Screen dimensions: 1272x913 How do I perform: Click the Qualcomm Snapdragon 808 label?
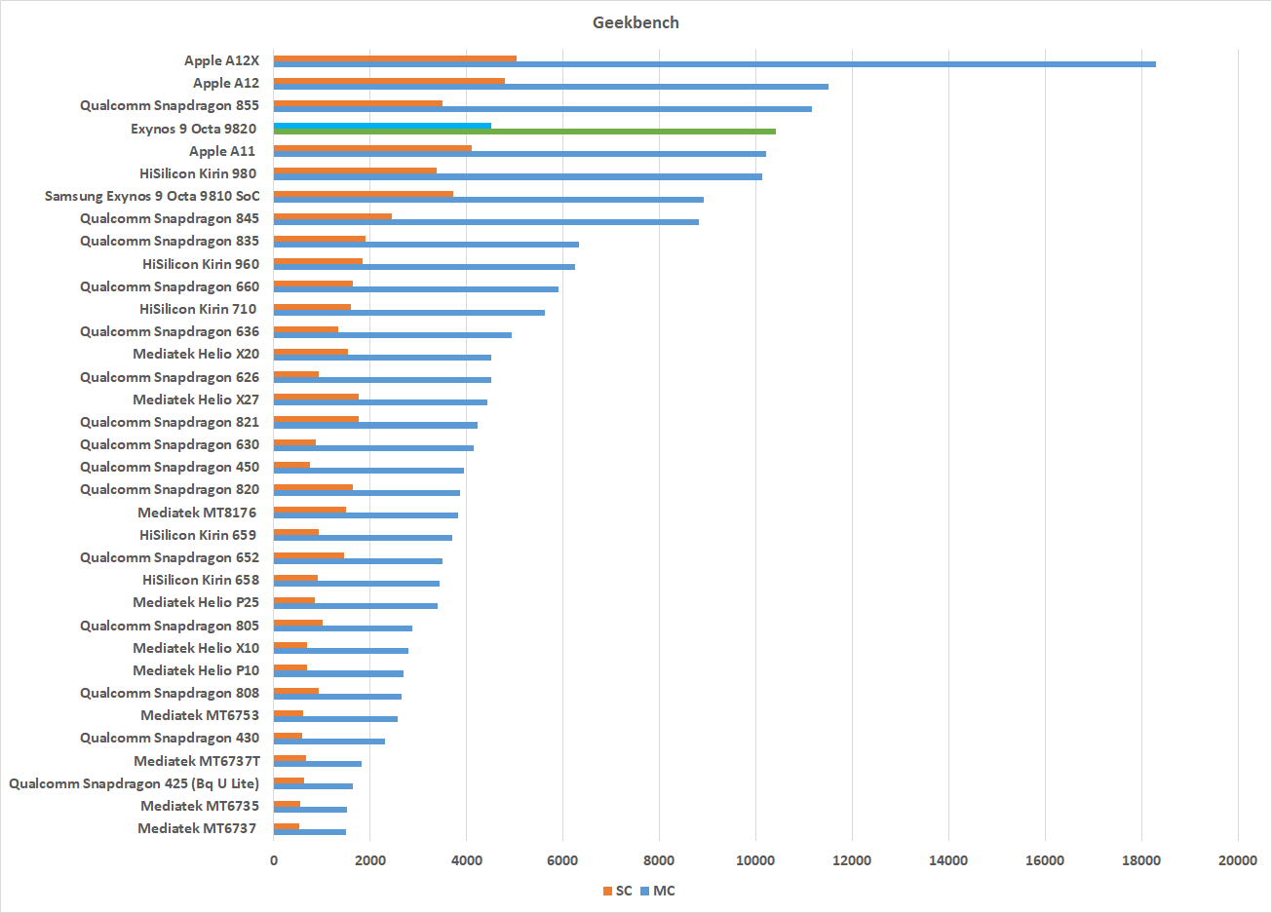[170, 693]
